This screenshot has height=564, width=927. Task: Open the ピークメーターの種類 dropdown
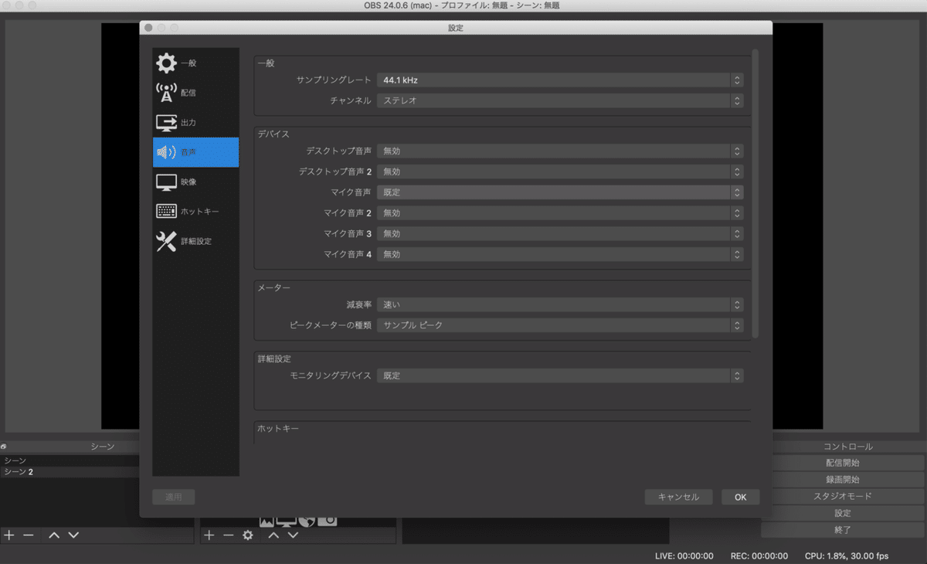560,325
